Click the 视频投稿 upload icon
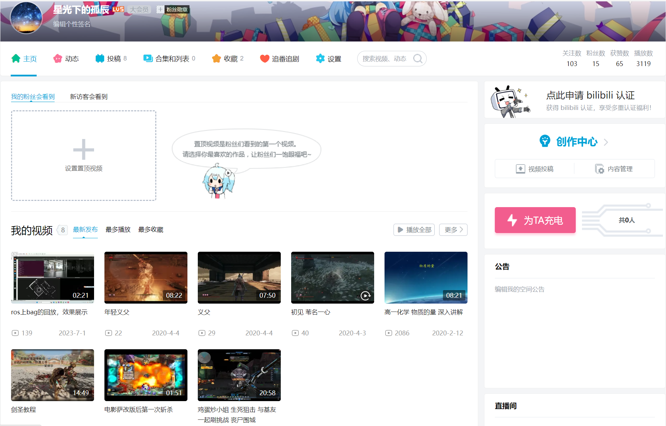This screenshot has height=426, width=666. tap(520, 169)
